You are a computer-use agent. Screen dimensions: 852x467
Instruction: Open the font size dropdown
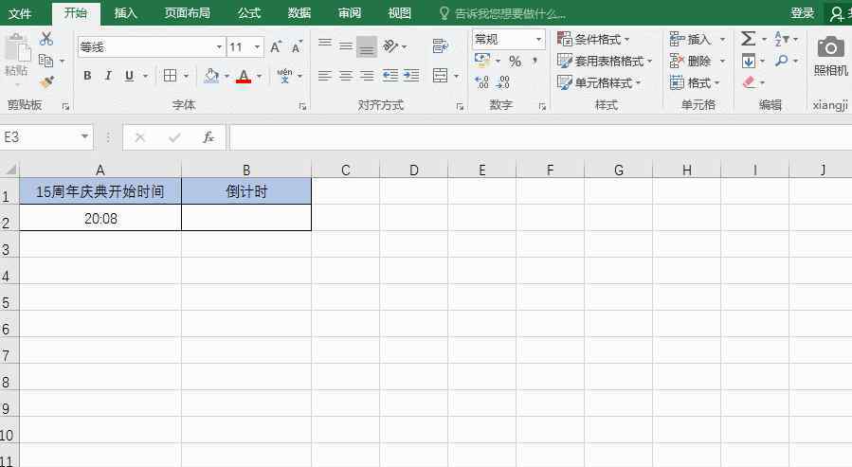coord(257,47)
